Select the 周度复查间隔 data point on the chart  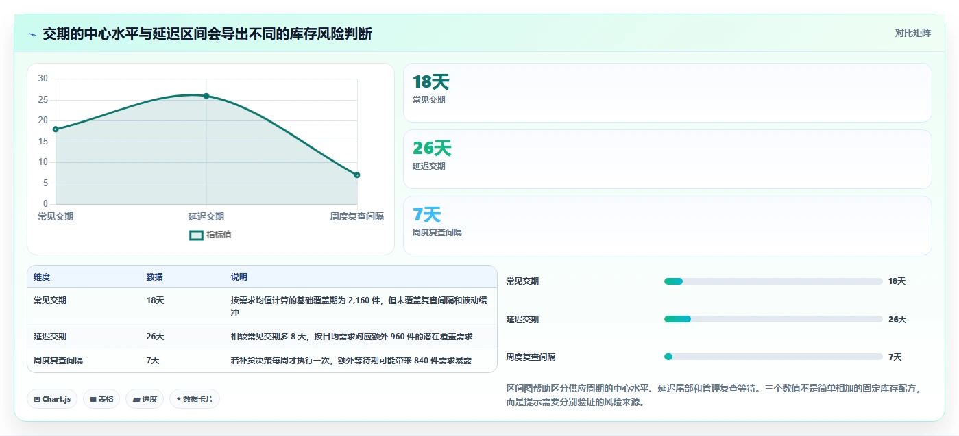click(357, 175)
